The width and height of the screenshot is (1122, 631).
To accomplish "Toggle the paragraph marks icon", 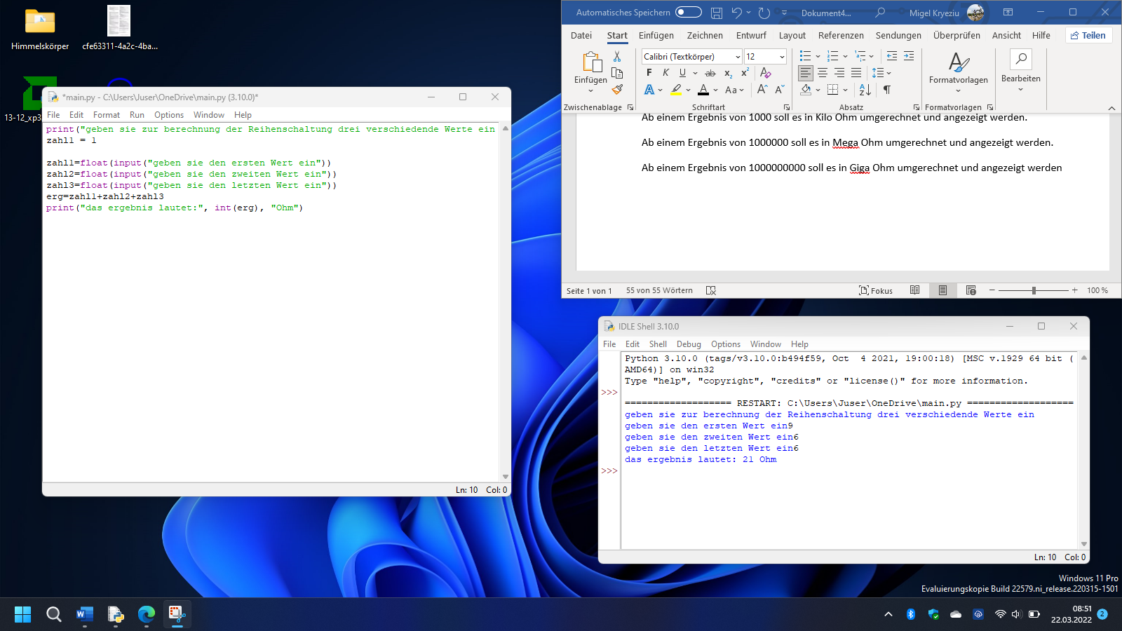I will pos(888,90).
